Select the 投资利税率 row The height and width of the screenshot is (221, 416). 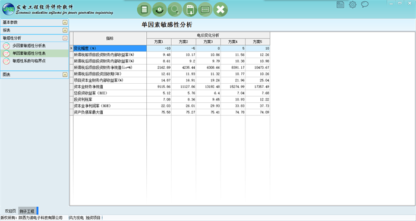click(110, 99)
